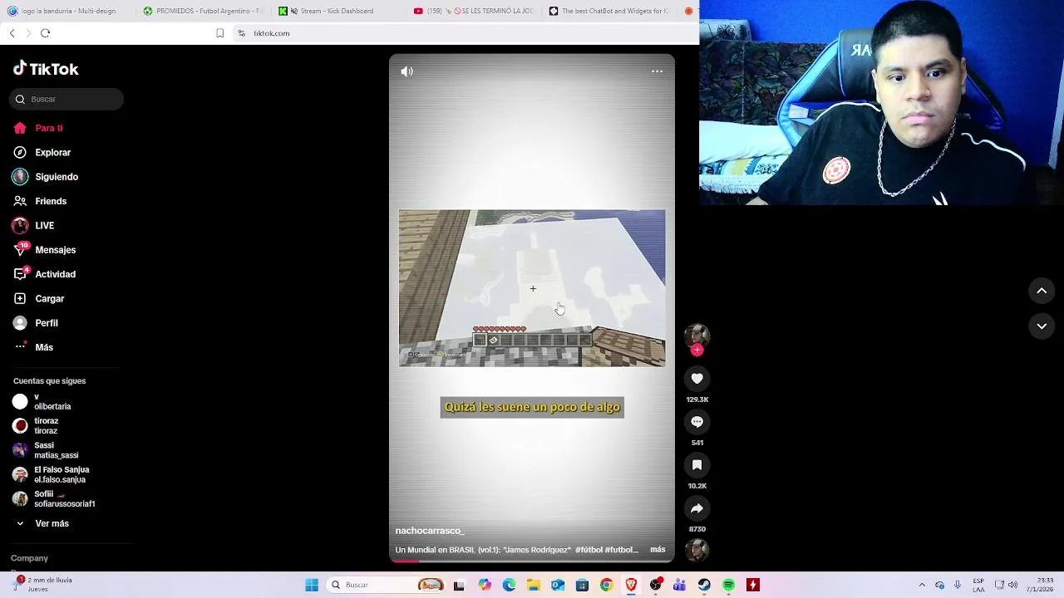Viewport: 1064px width, 598px height.
Task: Open the spinning music disc below the share count
Action: pyautogui.click(x=697, y=550)
